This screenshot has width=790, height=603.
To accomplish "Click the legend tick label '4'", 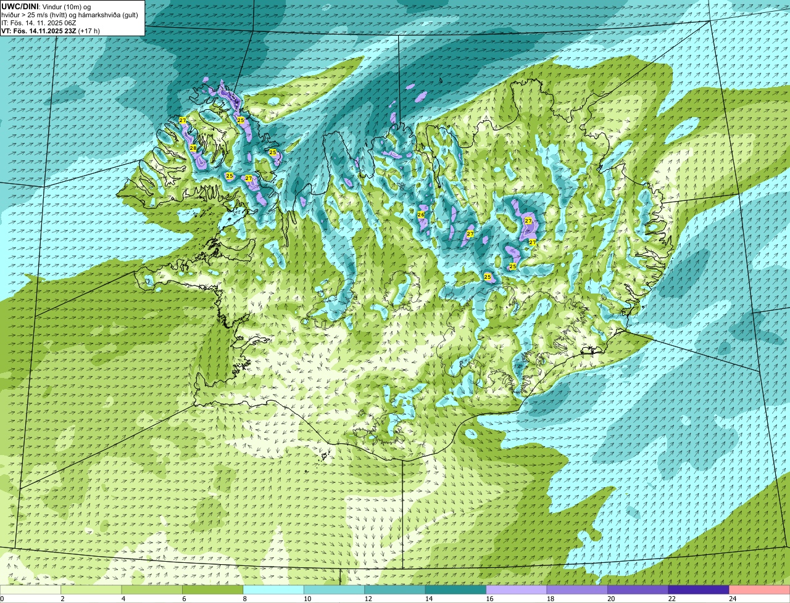I will (123, 598).
